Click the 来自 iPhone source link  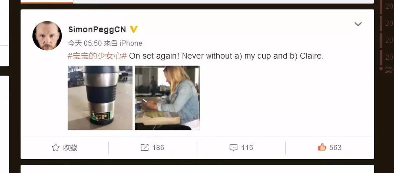point(123,43)
